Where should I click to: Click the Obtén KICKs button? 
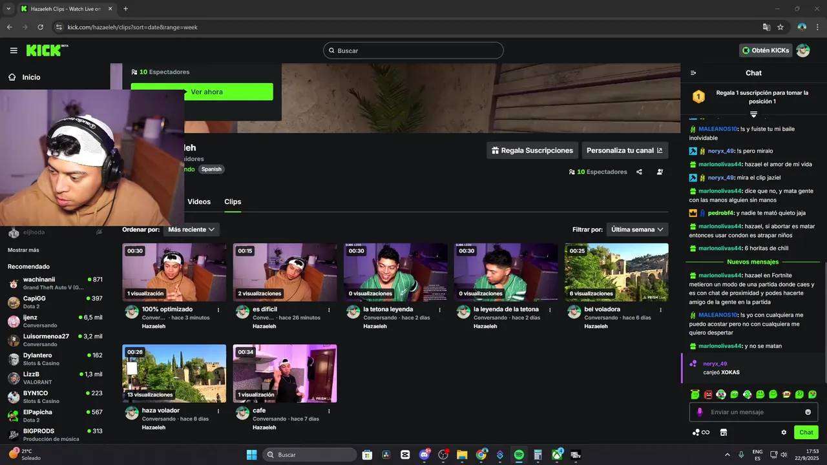[766, 50]
